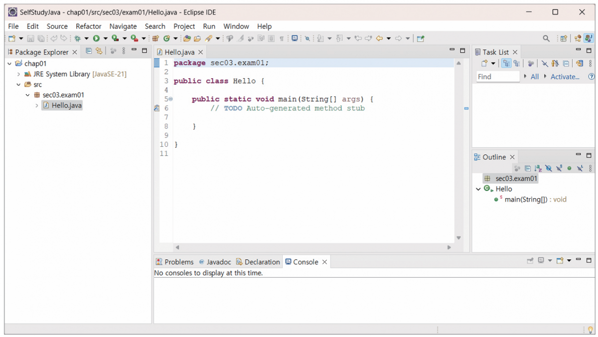Click the search magnifier icon in toolbar
This screenshot has height=337, width=598.
pos(546,38)
